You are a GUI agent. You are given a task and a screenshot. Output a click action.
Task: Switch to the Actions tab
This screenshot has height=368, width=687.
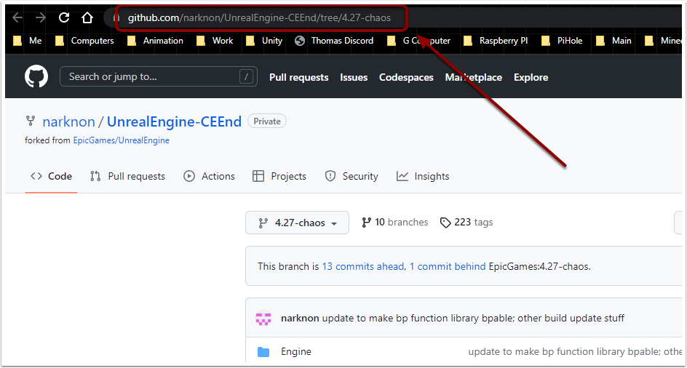point(210,176)
